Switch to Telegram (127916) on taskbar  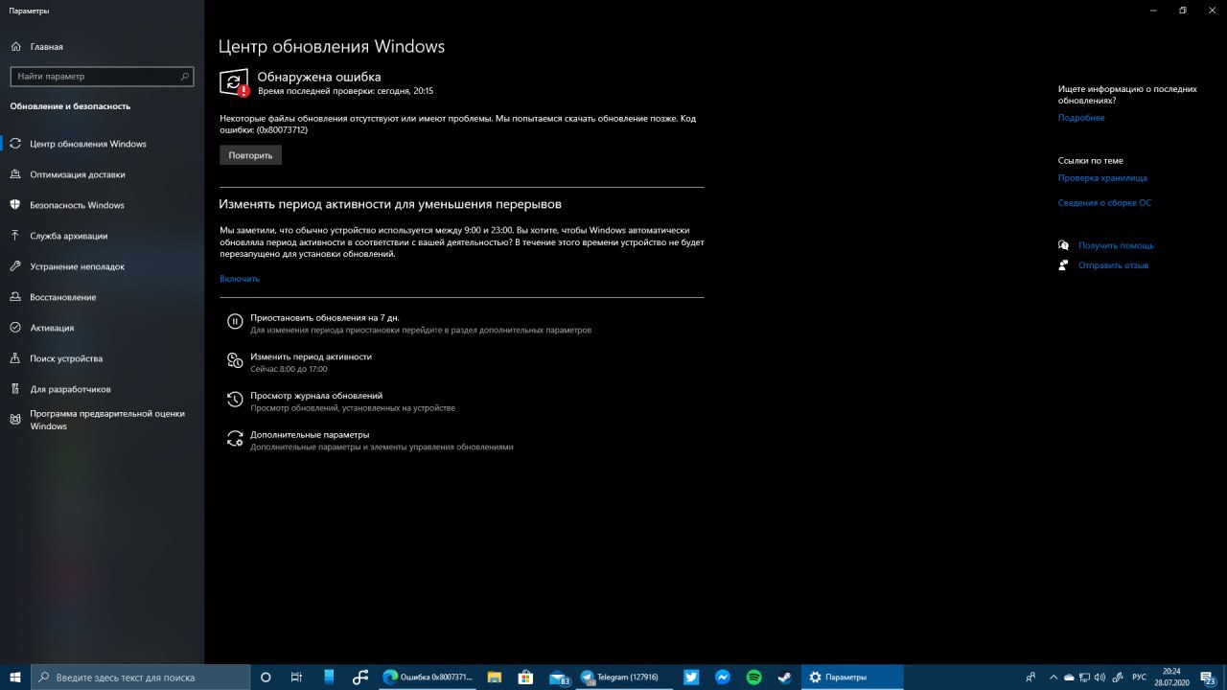623,677
